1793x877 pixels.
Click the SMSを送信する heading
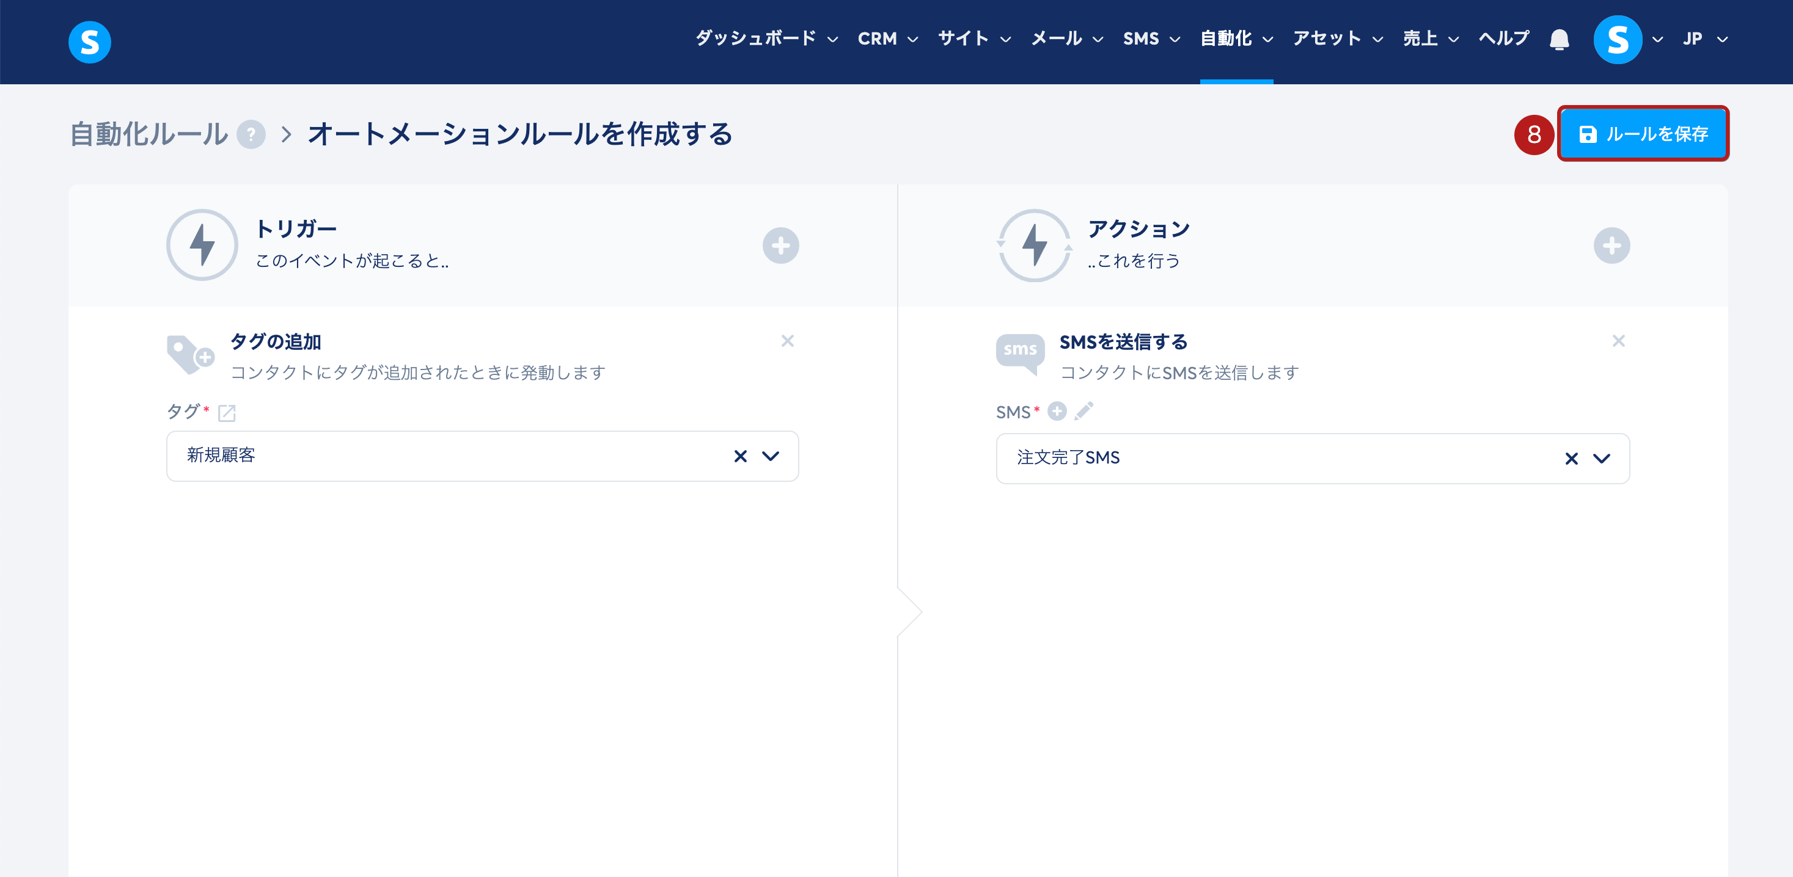(1123, 341)
